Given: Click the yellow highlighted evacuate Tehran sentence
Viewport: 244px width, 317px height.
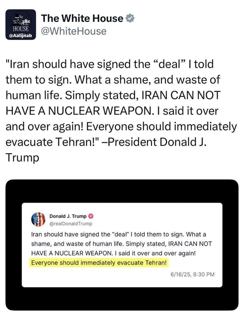Looking at the screenshot, I should 99,262.
